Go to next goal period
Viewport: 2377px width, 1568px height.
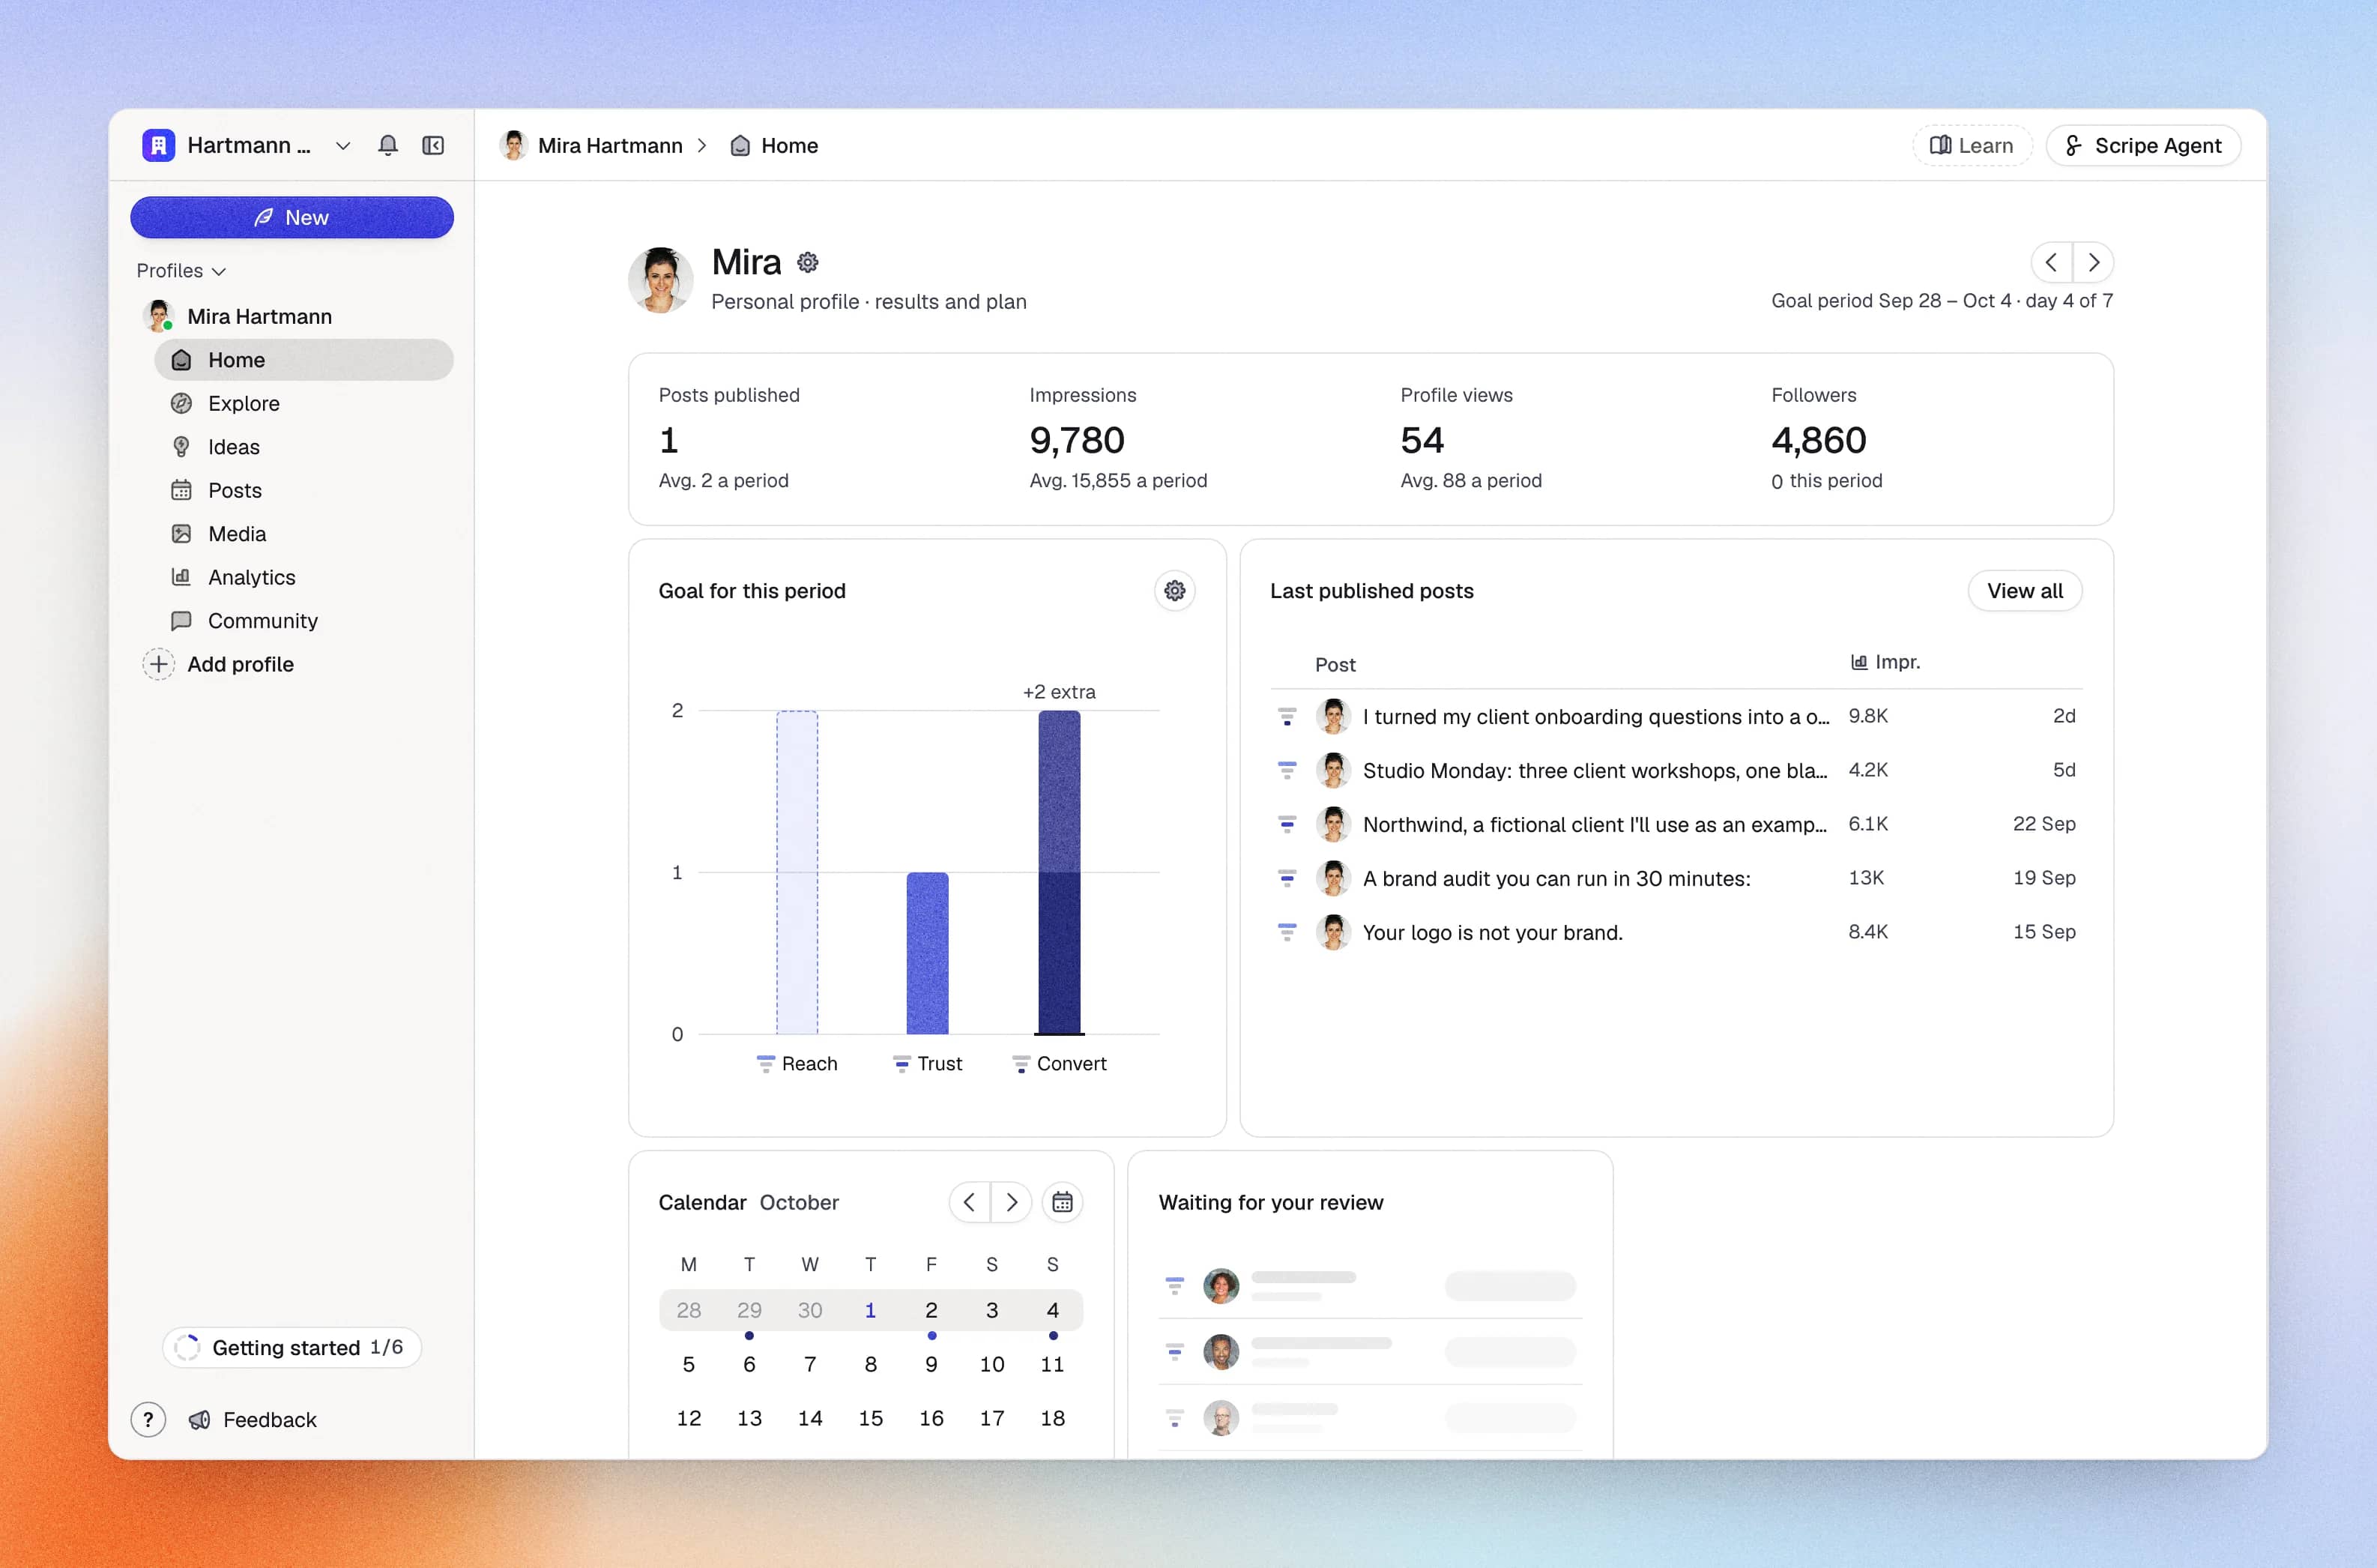click(x=2093, y=263)
